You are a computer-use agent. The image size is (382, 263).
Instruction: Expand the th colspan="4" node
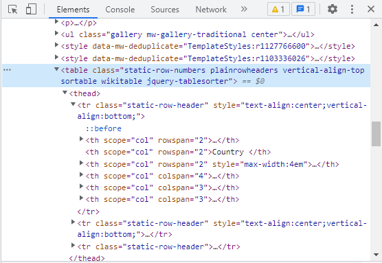81,174
